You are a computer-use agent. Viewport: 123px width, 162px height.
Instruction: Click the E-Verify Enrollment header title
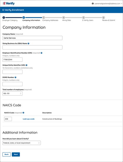tap(13, 10)
